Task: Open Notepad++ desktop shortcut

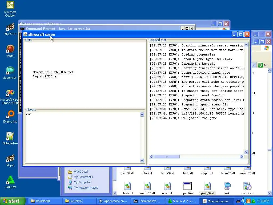Action: pyautogui.click(x=10, y=139)
